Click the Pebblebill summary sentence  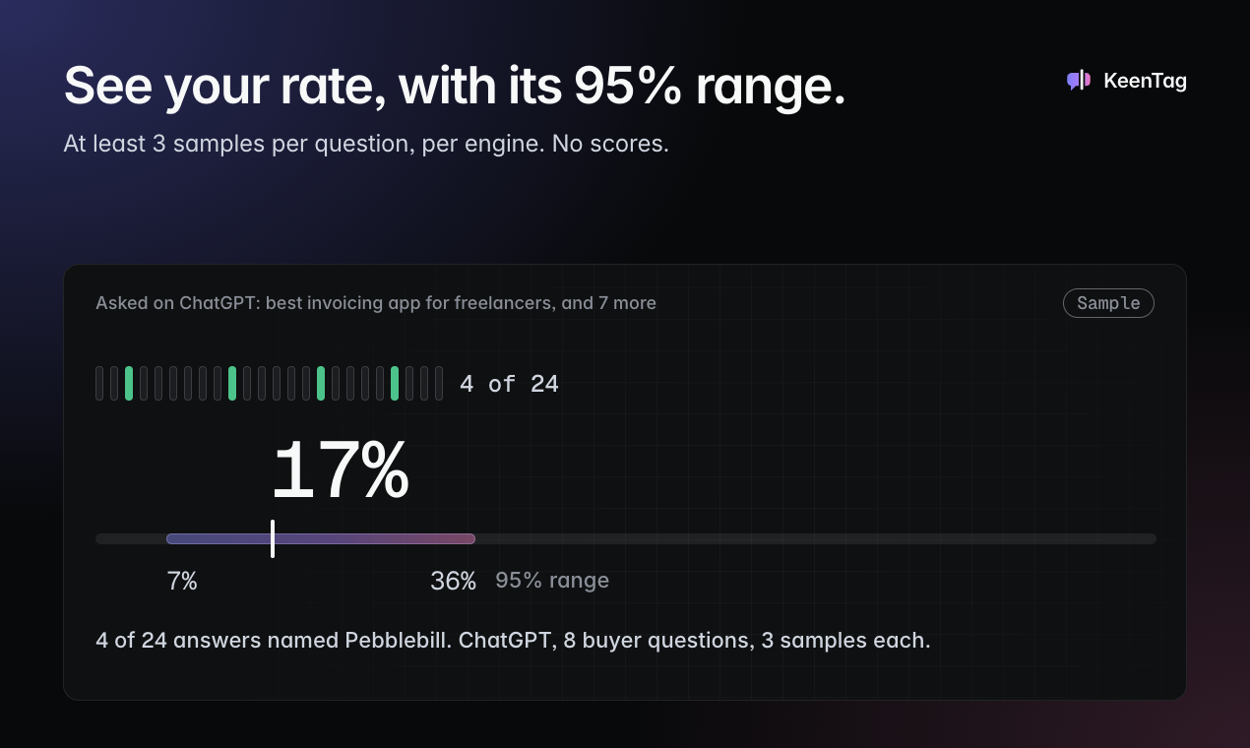click(513, 641)
